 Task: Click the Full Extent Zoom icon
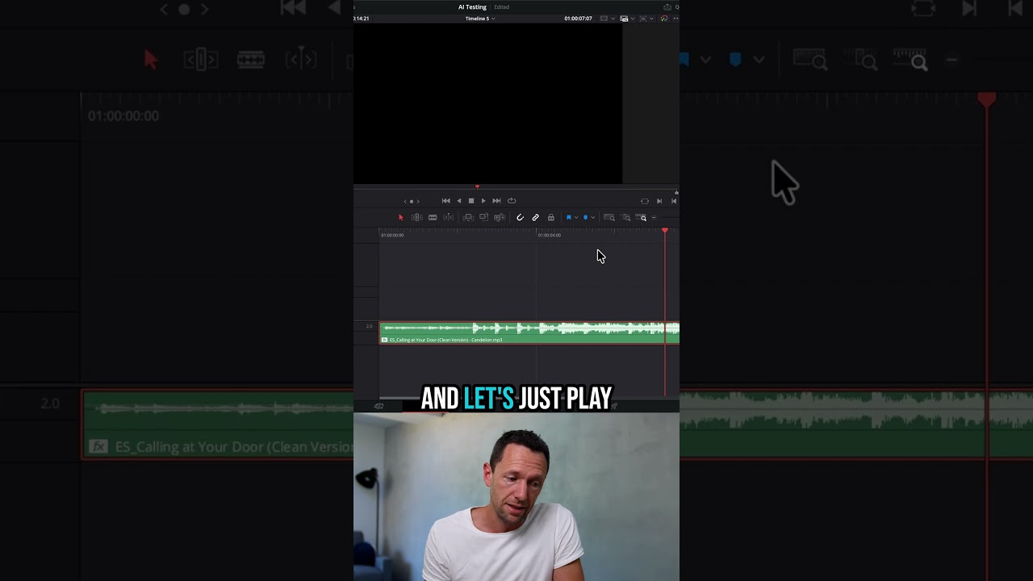(x=609, y=218)
